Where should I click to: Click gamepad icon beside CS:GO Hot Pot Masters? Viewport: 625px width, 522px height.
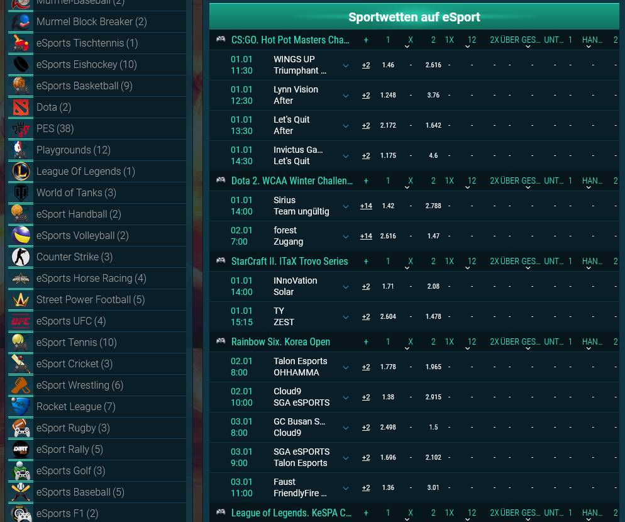(x=221, y=40)
